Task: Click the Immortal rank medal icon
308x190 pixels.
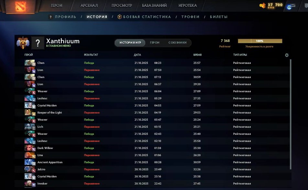Action: (x=22, y=43)
